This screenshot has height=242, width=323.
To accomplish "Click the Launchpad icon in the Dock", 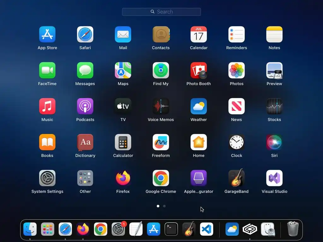I will click(48, 229).
